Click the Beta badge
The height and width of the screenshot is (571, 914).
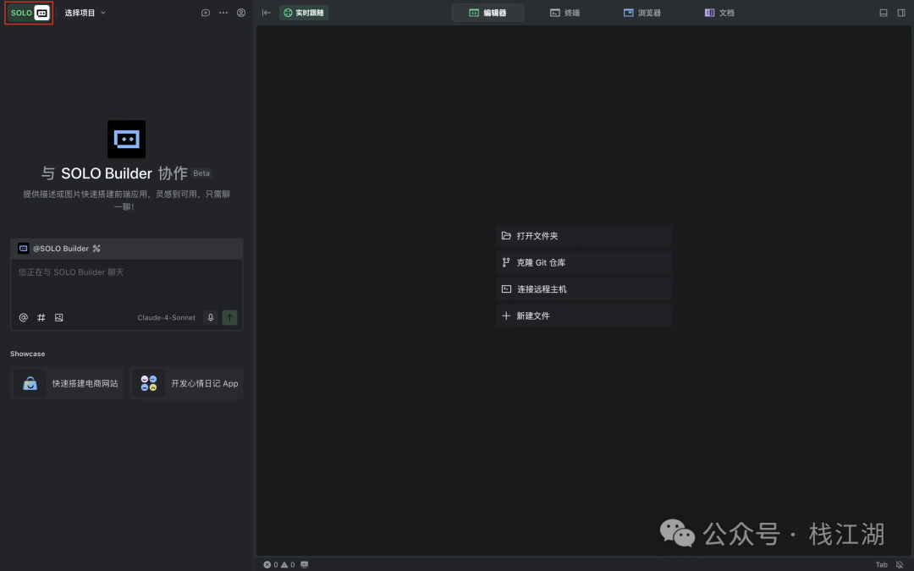(201, 173)
